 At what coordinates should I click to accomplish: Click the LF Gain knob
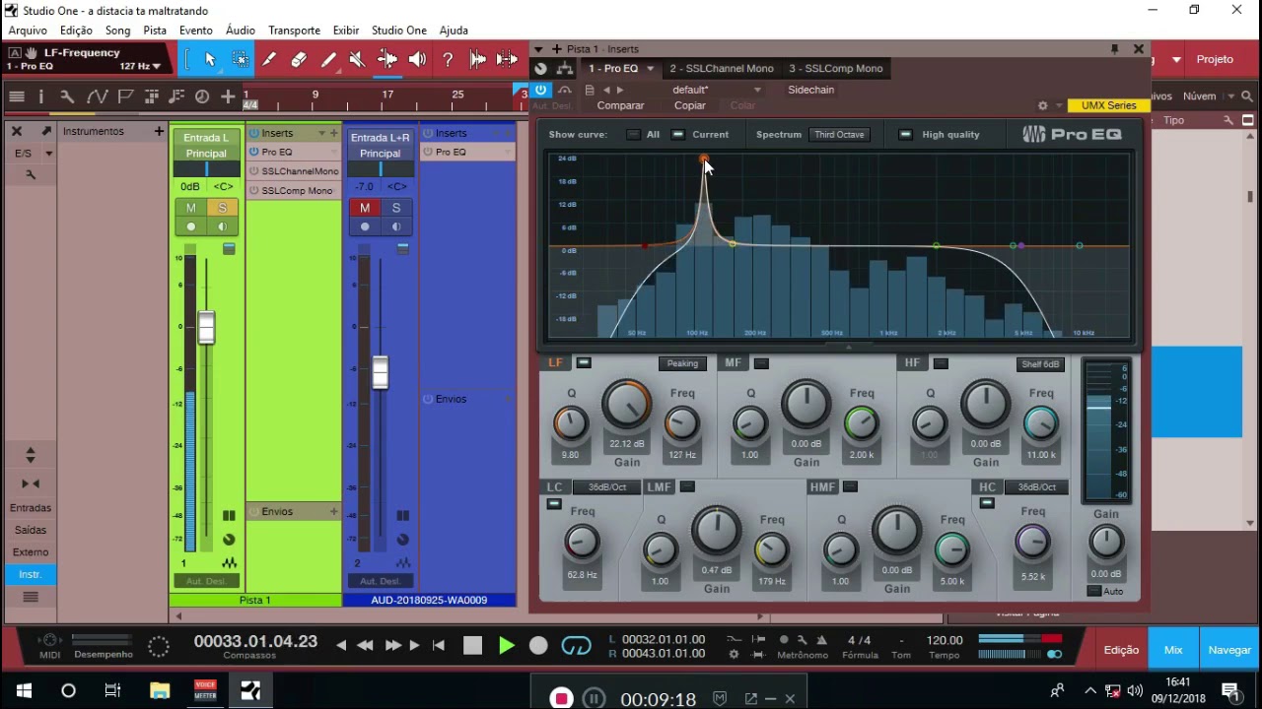[x=626, y=404]
